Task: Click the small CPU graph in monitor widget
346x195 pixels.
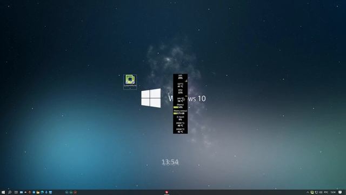Action: tap(186, 81)
